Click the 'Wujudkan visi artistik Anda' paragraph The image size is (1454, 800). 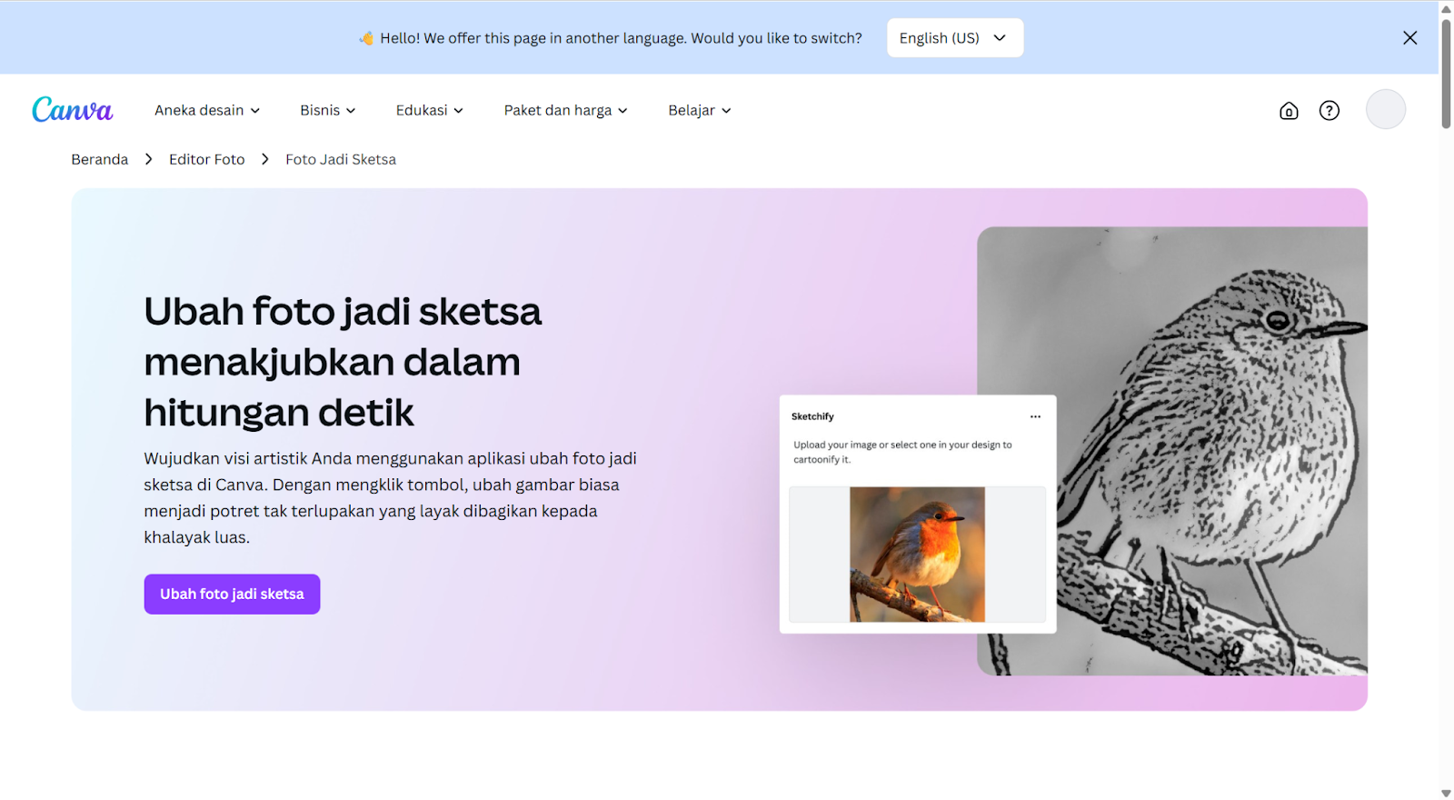[390, 498]
